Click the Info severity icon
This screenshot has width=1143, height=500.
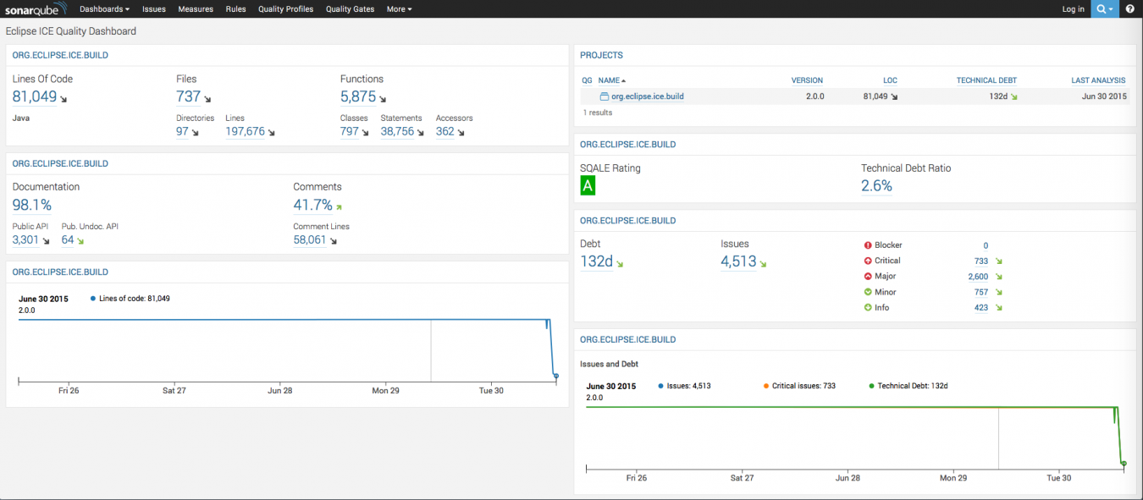pyautogui.click(x=868, y=308)
